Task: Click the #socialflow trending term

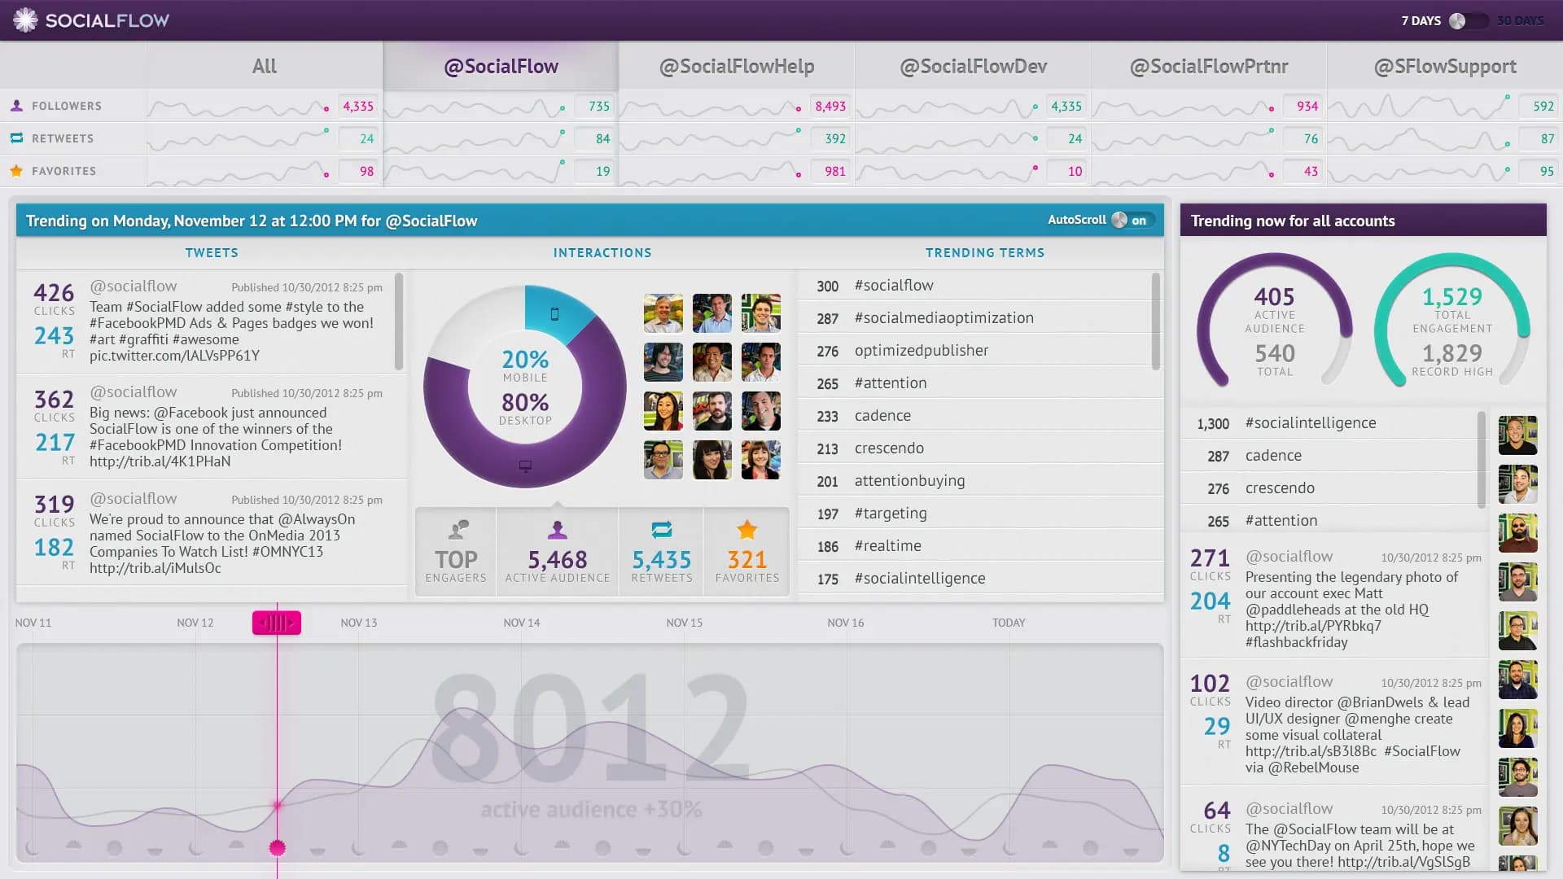Action: [894, 286]
